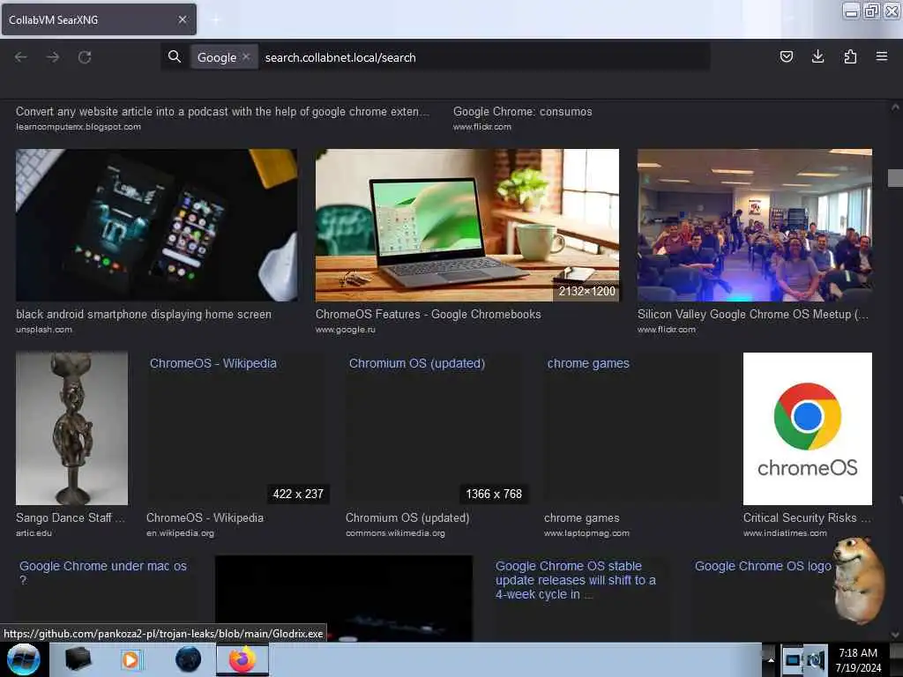The height and width of the screenshot is (677, 903).
Task: Open the dark video thumbnail in the bottom row
Action: [x=344, y=599]
